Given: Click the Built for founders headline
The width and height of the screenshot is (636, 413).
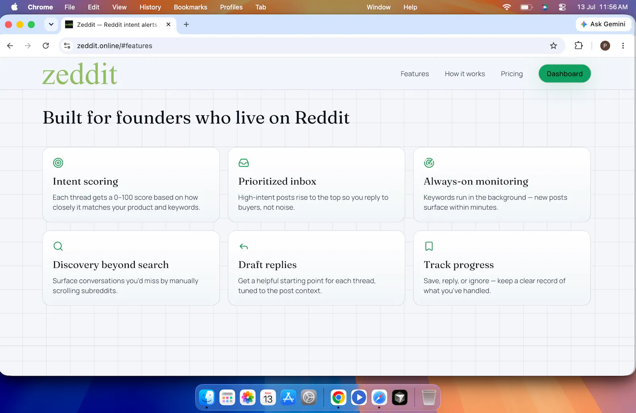Looking at the screenshot, I should 196,118.
